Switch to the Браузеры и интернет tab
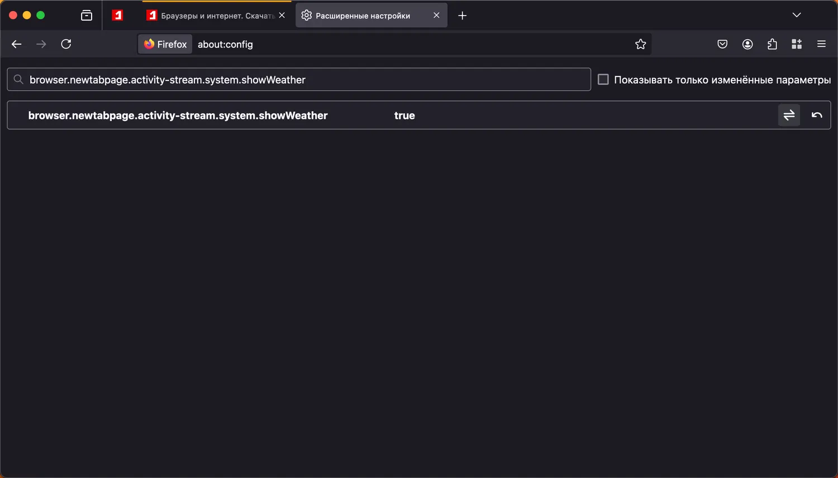This screenshot has width=838, height=478. point(212,16)
